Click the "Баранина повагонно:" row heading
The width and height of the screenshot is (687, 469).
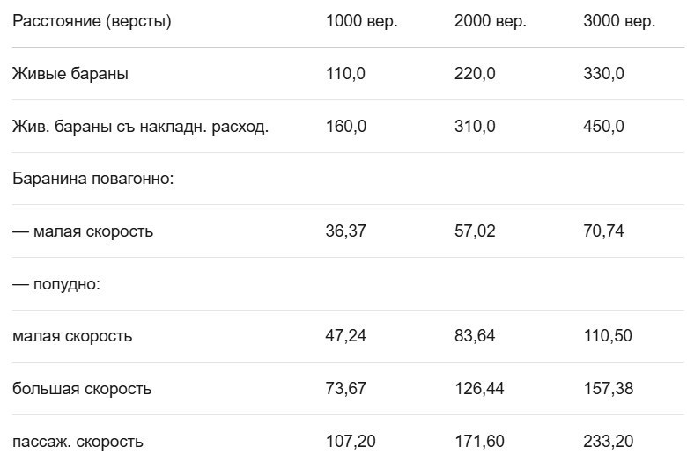click(92, 179)
